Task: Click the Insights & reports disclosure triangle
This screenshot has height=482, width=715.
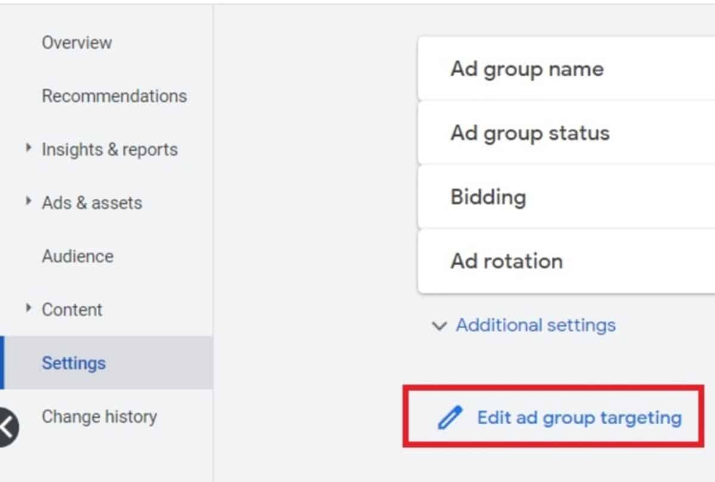Action: (x=27, y=149)
